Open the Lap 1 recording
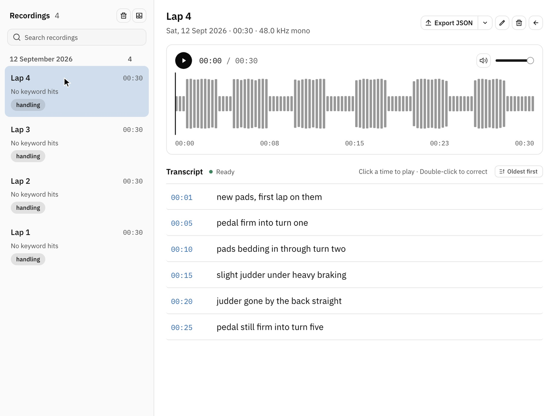Screen dimensions: 555x416 point(77,246)
